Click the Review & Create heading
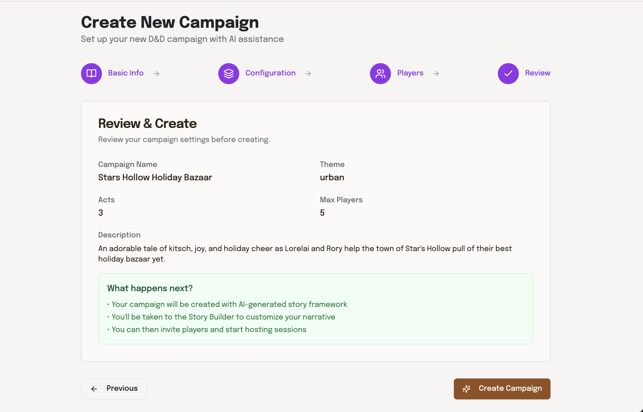Image resolution: width=643 pixels, height=412 pixels. pos(147,123)
